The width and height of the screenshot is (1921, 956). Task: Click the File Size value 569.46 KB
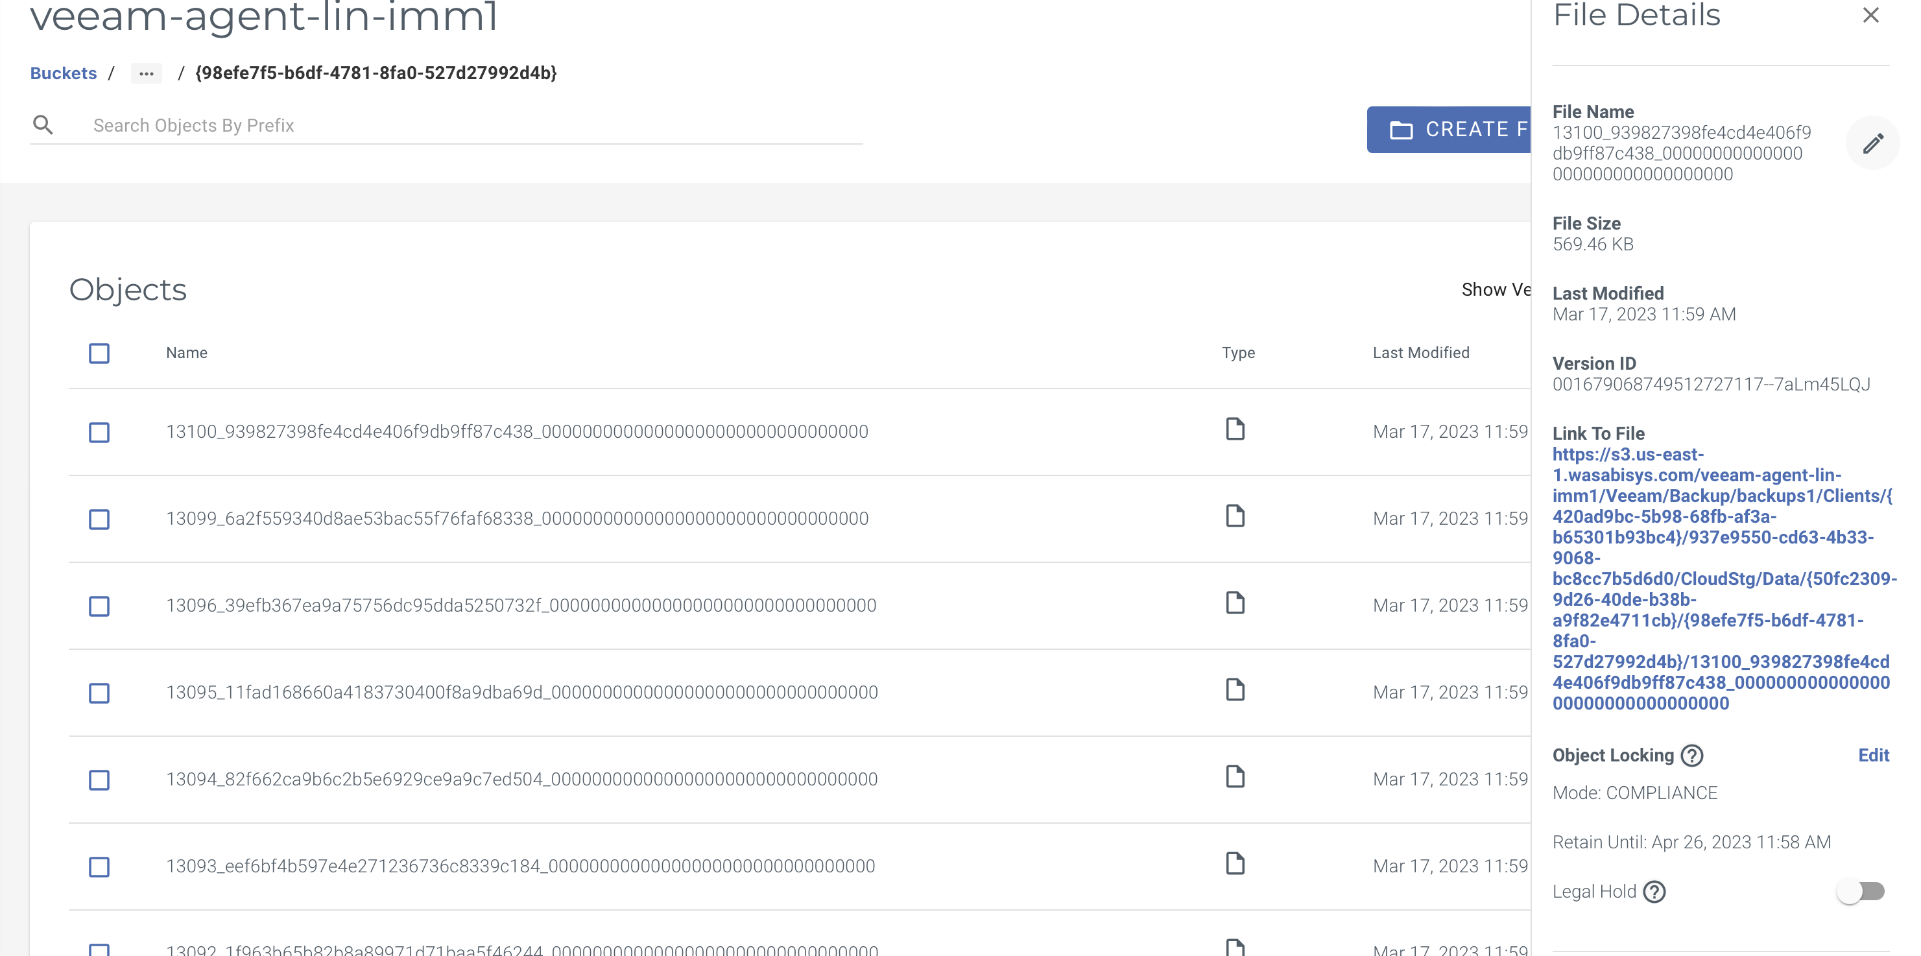[1593, 245]
